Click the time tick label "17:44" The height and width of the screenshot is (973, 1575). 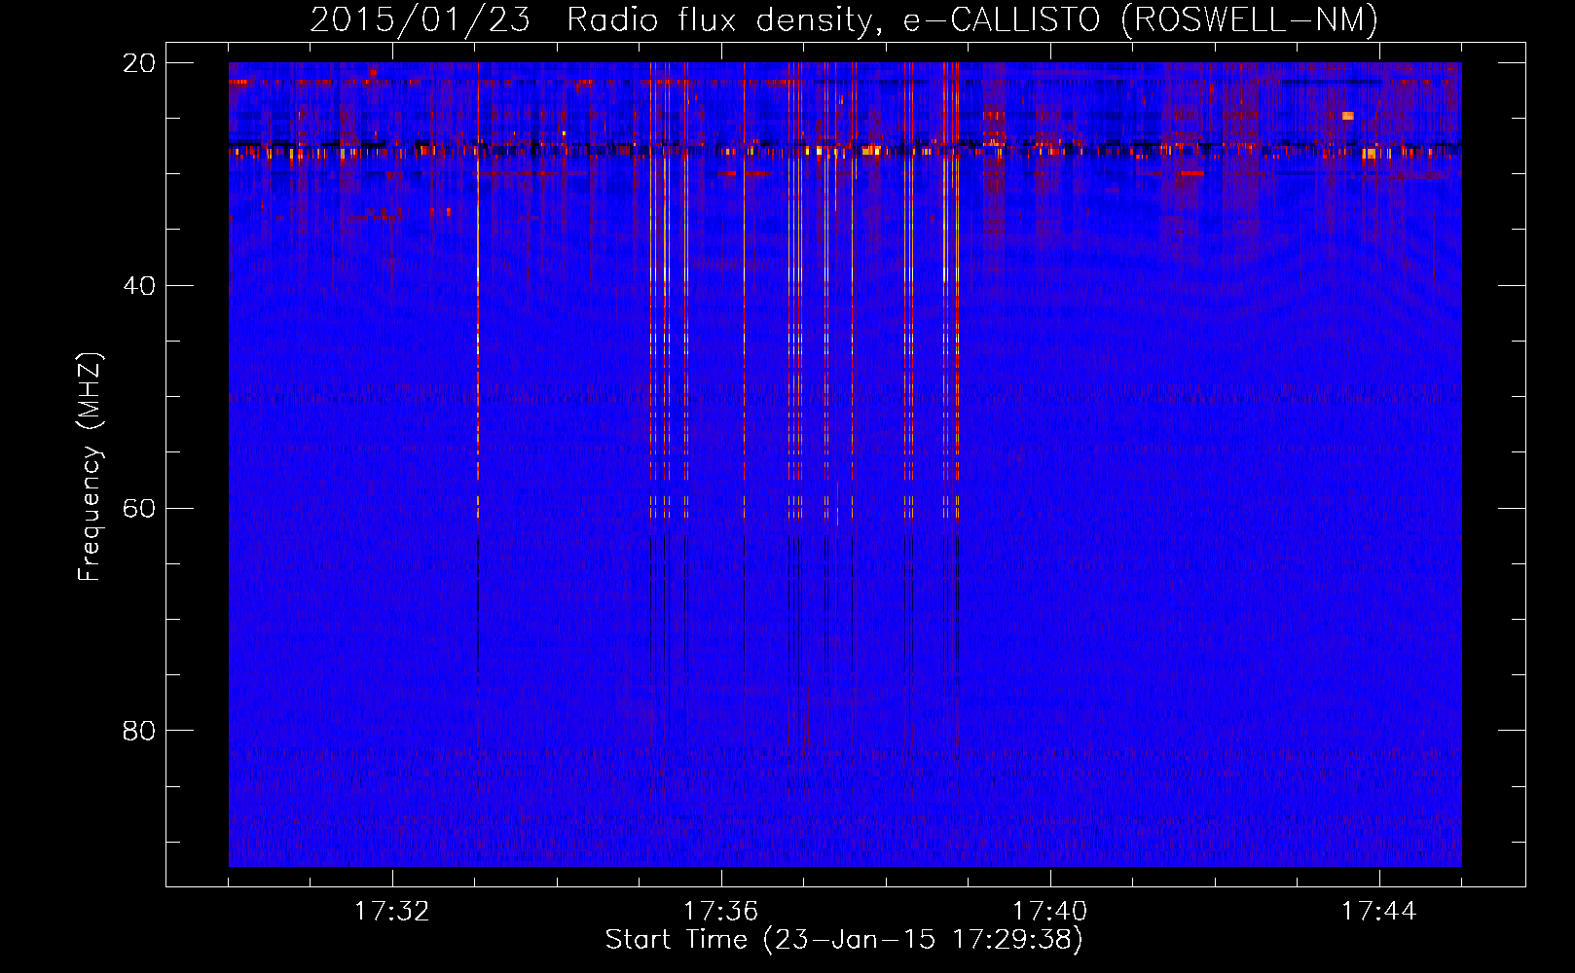(x=1379, y=912)
